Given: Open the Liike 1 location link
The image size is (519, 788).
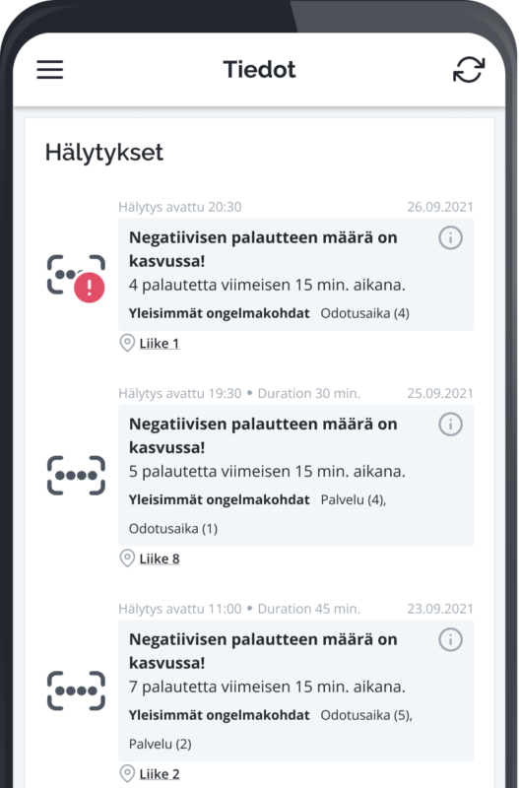Looking at the screenshot, I should [x=160, y=344].
